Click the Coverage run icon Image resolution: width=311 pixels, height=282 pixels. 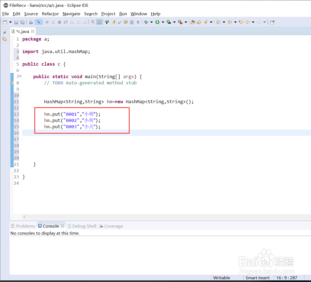coord(169,22)
